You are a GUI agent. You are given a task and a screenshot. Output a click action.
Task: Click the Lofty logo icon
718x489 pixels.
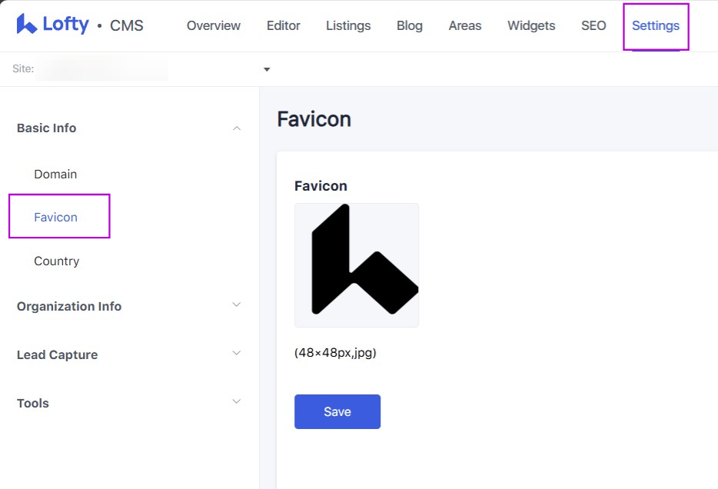coord(27,25)
